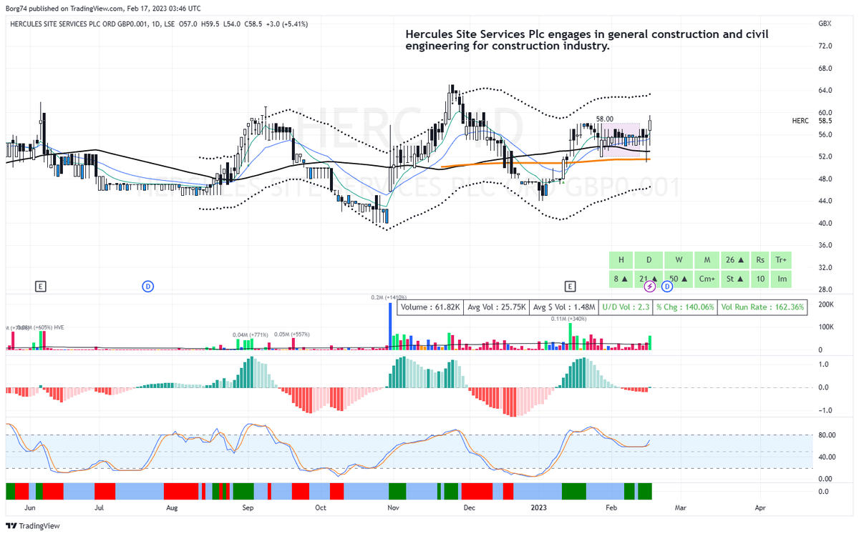Toggle the M monthly cell in the green grid
859x536 pixels.
[x=707, y=259]
